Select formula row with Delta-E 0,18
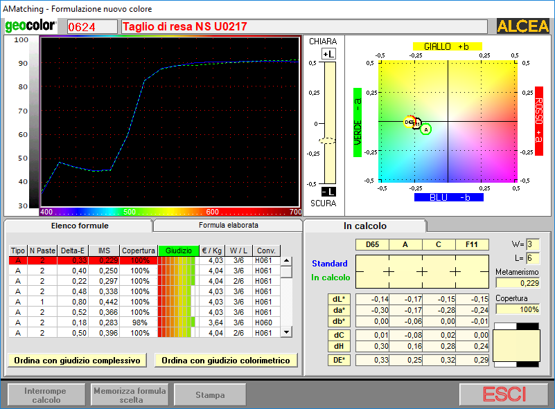Viewport: 555px width, 409px height. pyautogui.click(x=144, y=322)
